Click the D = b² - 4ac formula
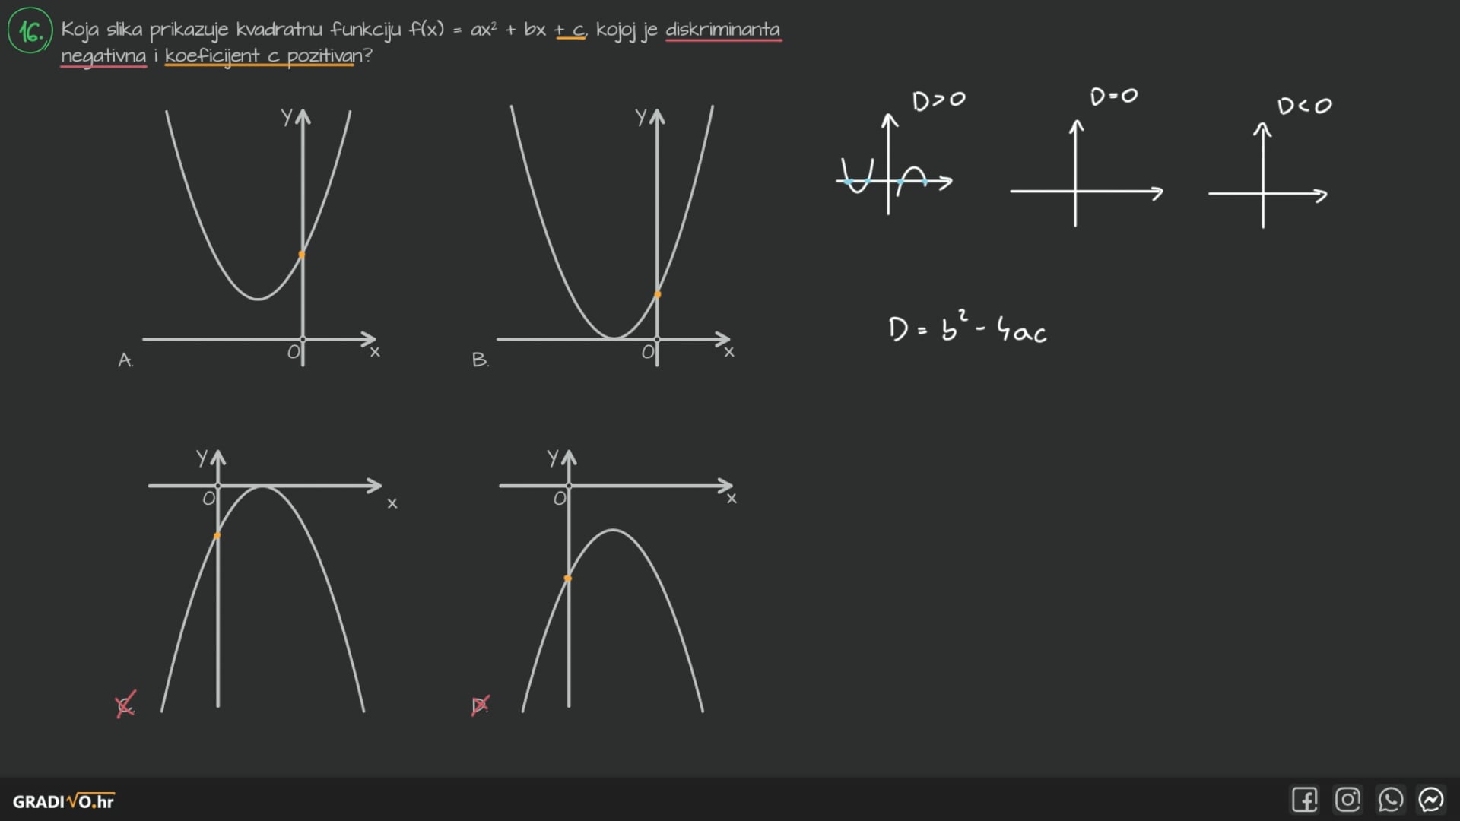 tap(967, 328)
